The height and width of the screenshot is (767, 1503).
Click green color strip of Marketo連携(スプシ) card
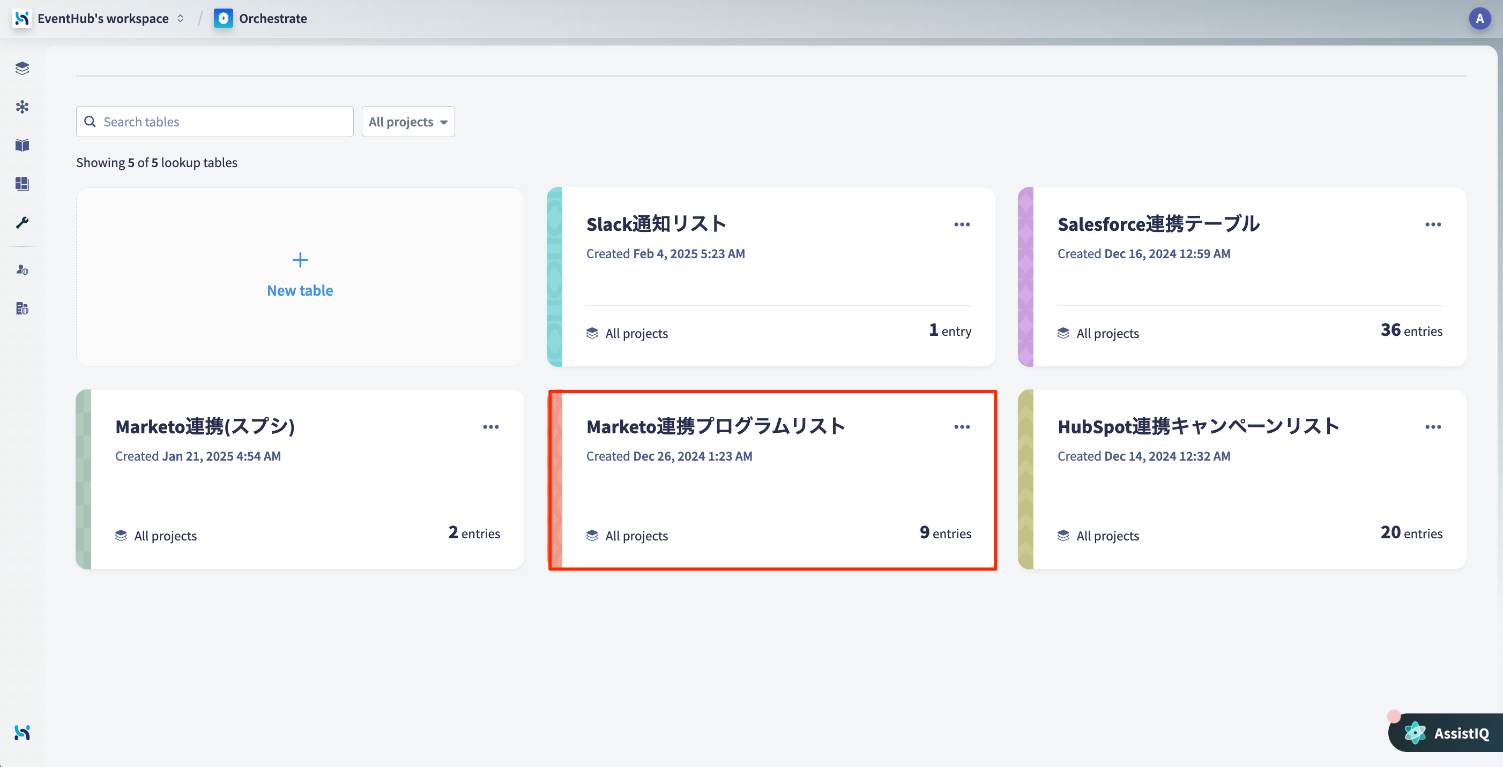[x=84, y=479]
